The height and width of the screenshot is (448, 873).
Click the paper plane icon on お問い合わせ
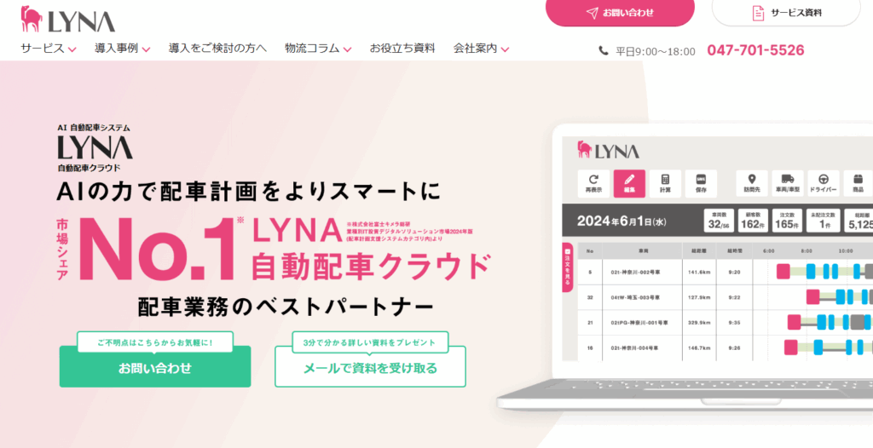tap(593, 13)
